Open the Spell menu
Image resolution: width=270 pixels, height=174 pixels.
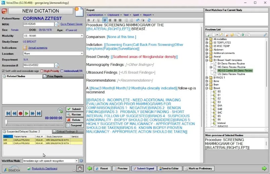click(137, 15)
